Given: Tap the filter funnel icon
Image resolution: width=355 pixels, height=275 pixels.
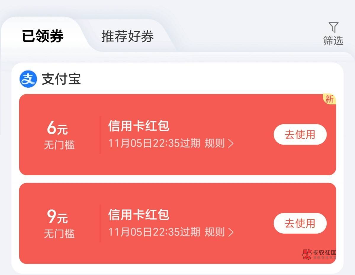Looking at the screenshot, I should tap(333, 27).
